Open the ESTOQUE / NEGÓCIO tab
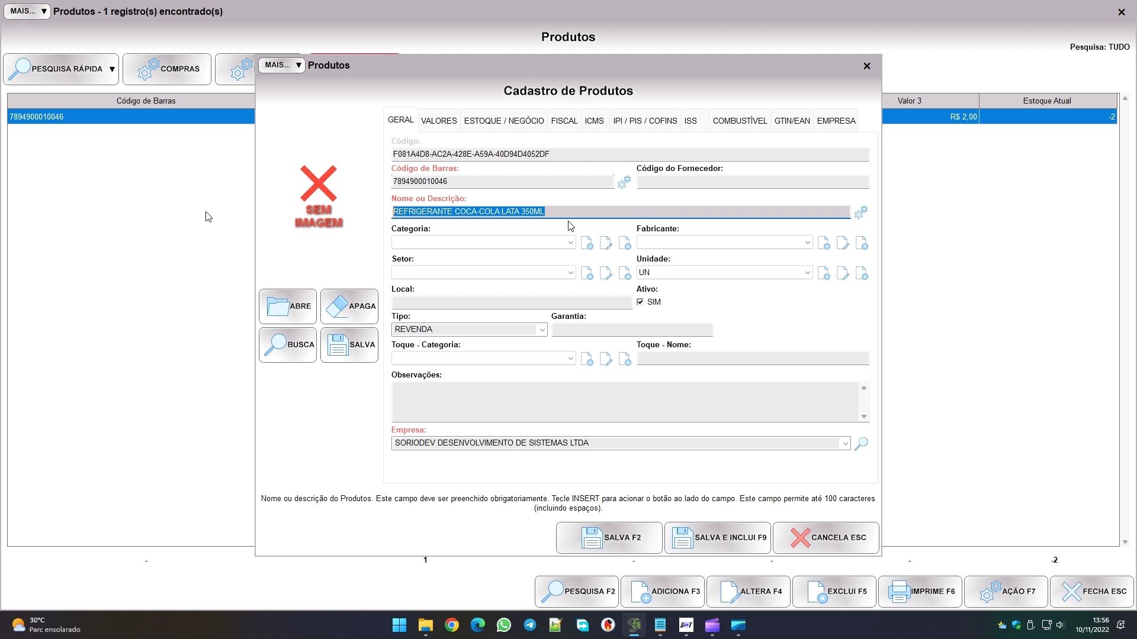 click(503, 121)
